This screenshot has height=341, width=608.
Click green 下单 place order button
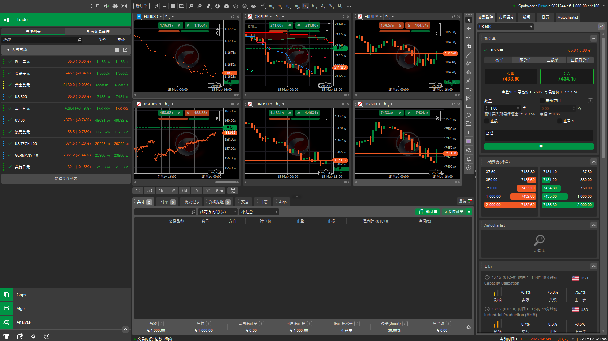pyautogui.click(x=539, y=146)
